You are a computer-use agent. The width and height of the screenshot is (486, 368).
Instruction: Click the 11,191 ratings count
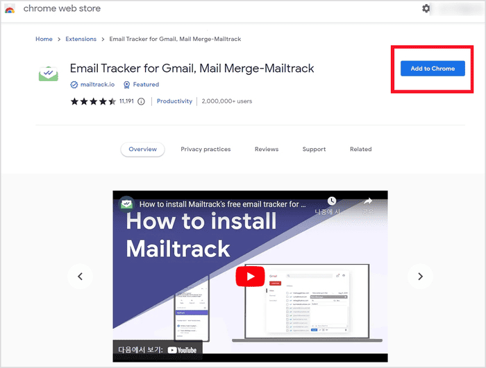tap(126, 101)
